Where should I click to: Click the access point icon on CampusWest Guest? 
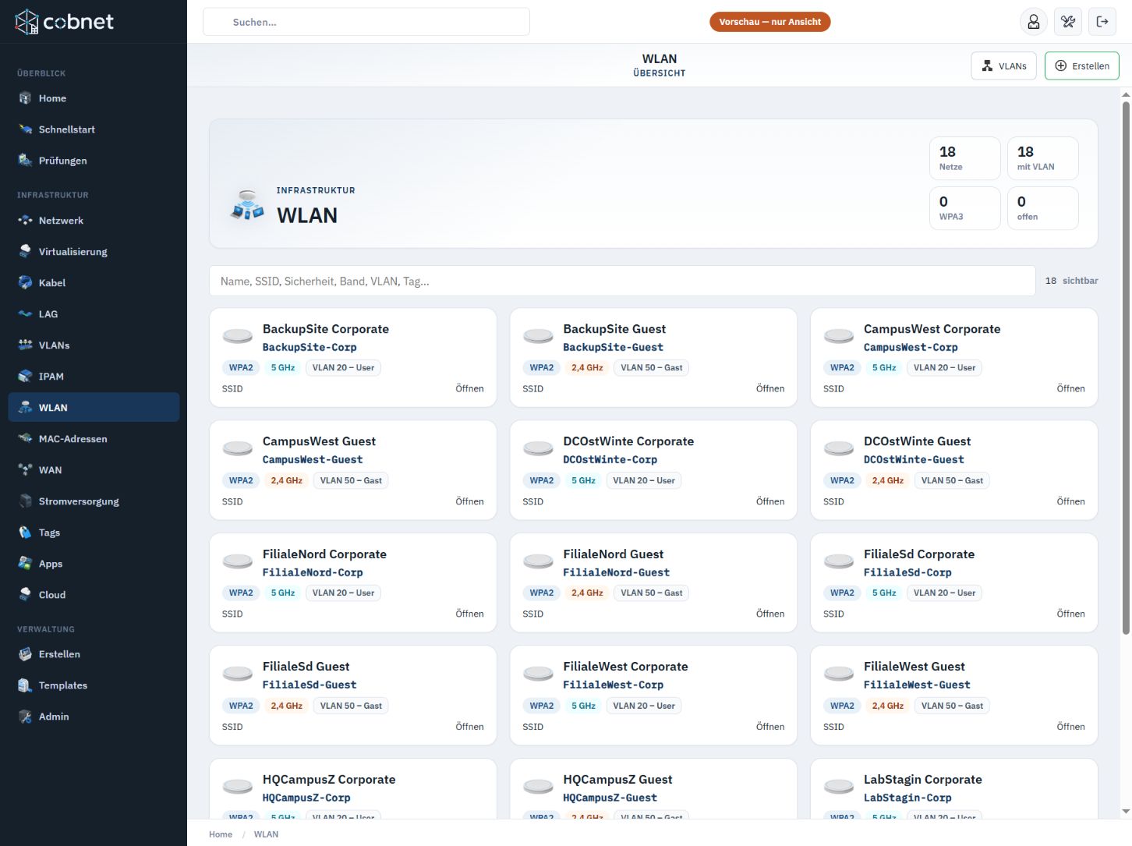click(238, 449)
